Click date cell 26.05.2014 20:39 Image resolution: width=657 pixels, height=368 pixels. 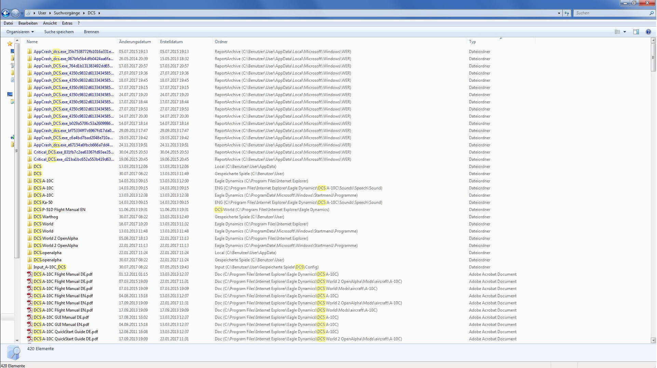coord(133,59)
